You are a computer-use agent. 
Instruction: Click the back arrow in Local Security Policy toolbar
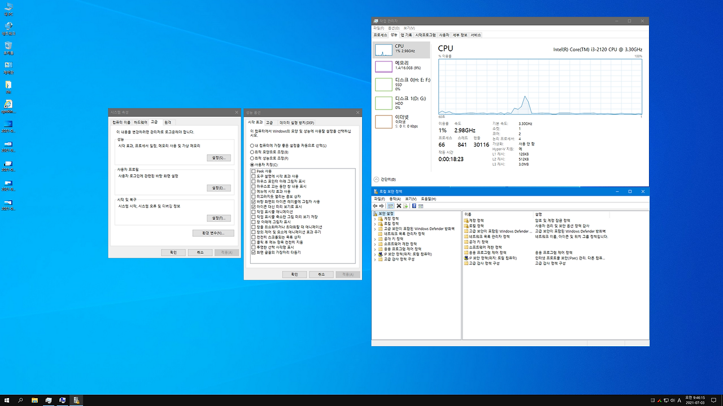[x=374, y=205]
